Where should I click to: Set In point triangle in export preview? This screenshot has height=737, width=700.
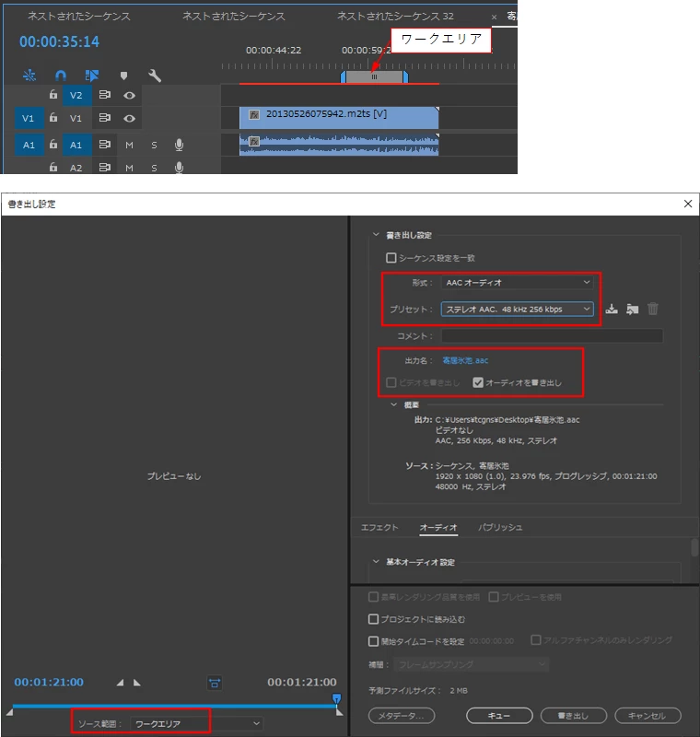pos(121,683)
